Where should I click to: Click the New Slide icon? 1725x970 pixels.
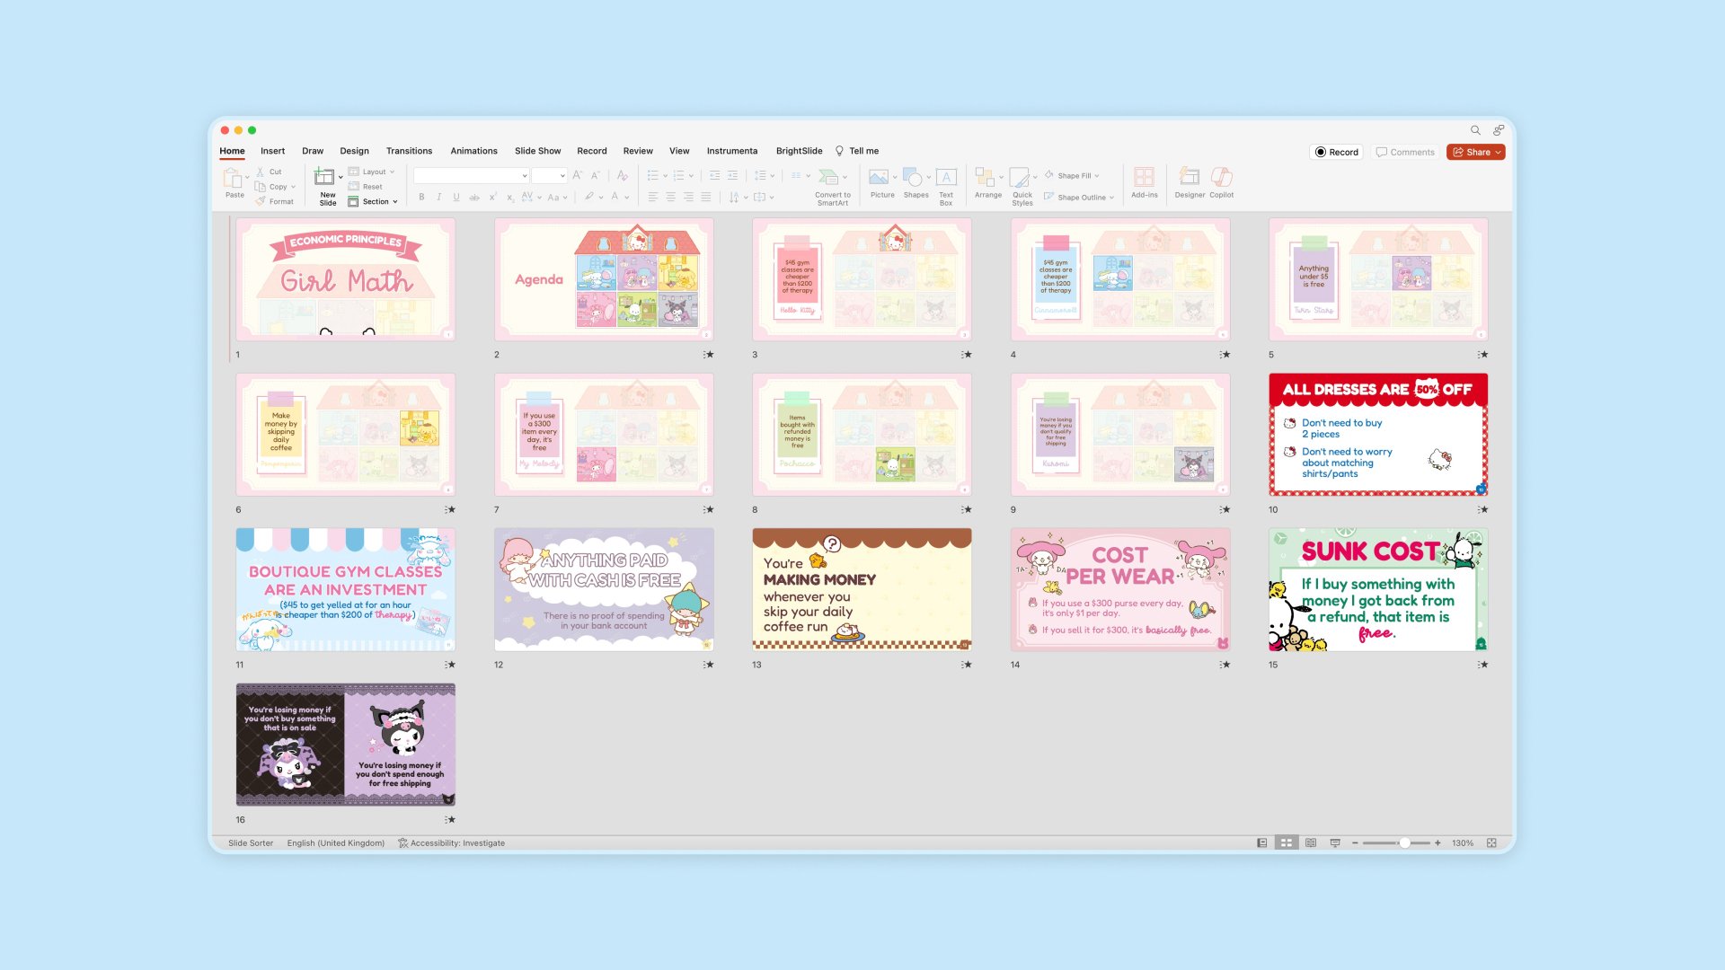click(x=324, y=177)
